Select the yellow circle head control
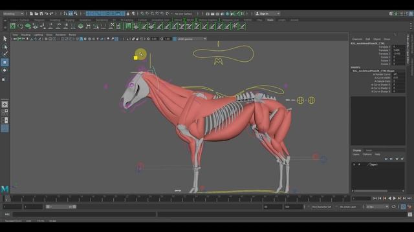 coord(140,54)
